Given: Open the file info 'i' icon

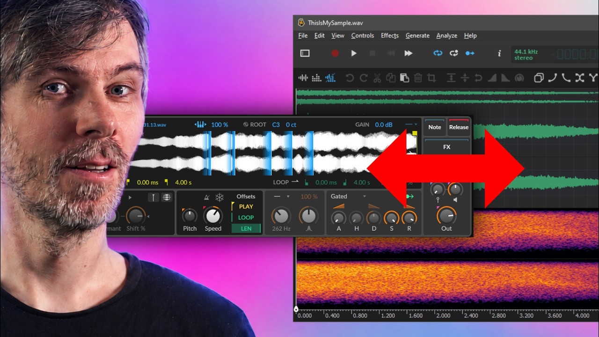Looking at the screenshot, I should tap(499, 53).
